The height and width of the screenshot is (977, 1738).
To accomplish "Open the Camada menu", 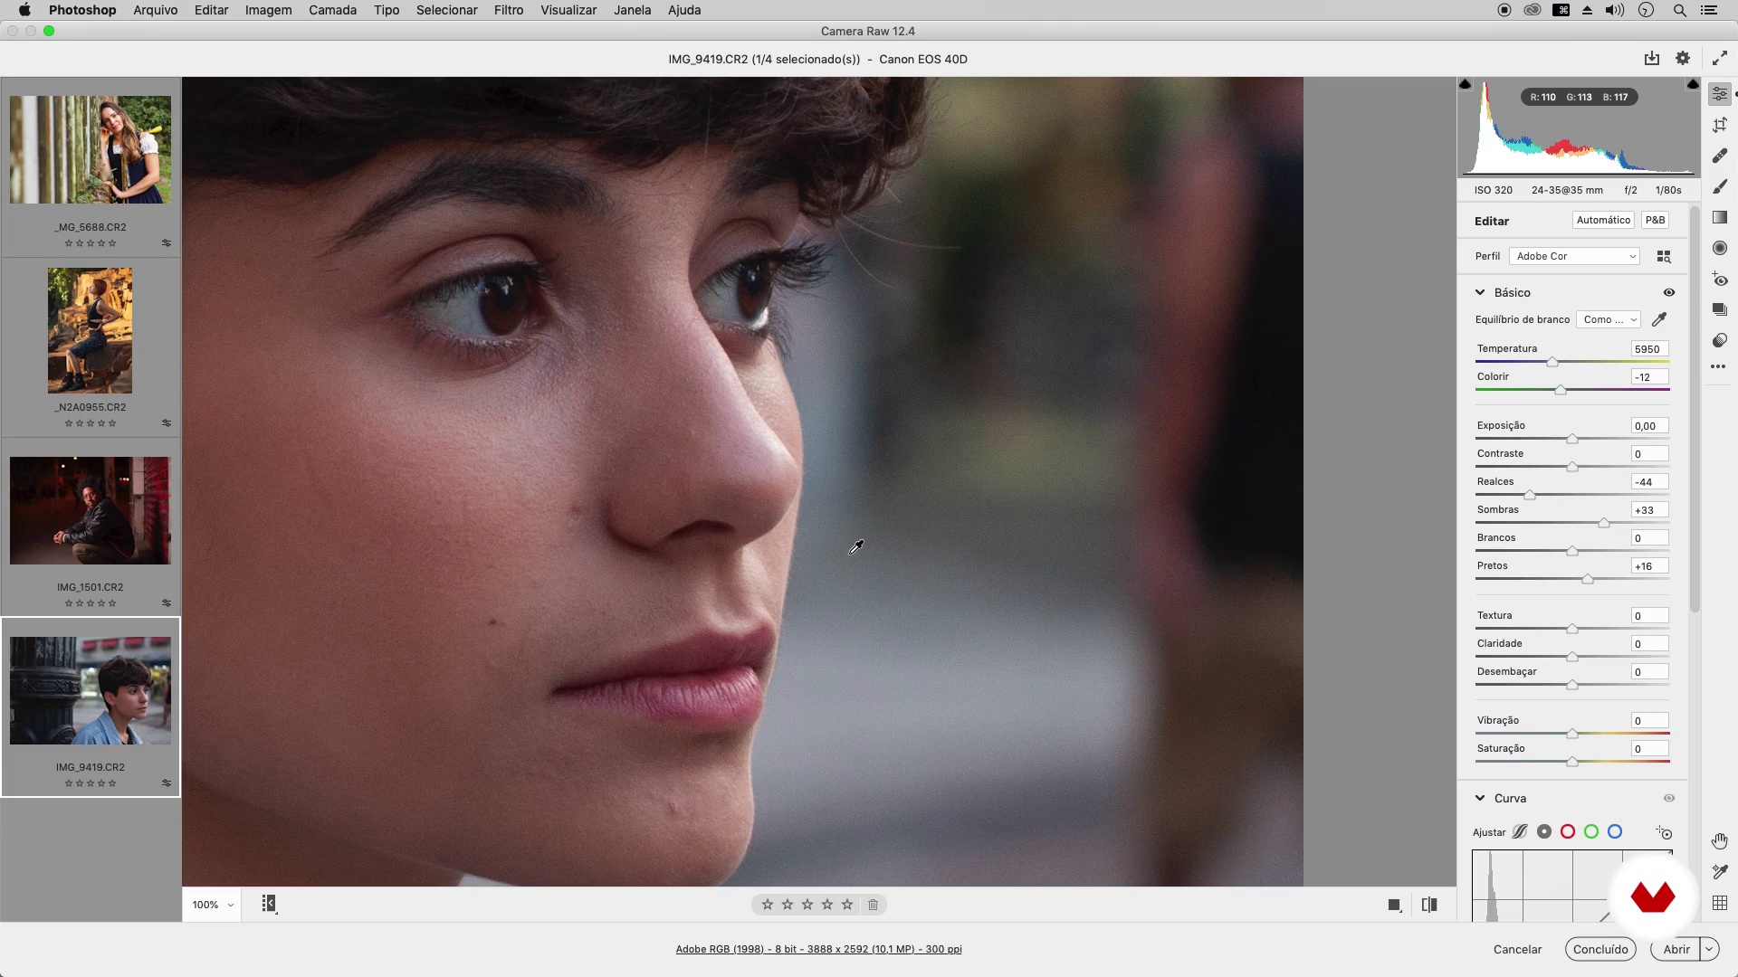I will tap(332, 10).
